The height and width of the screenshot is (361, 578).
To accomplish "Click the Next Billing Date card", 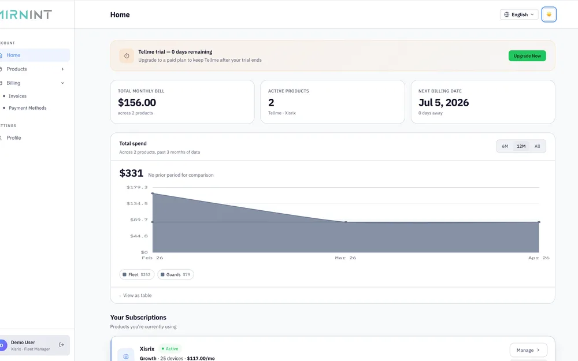I will [483, 102].
